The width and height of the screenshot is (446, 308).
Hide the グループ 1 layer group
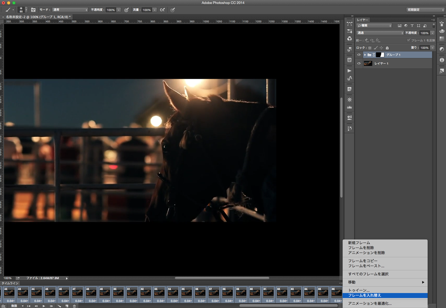[359, 55]
